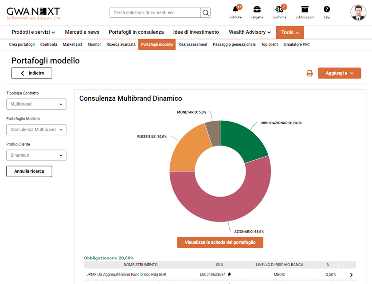Click FLESSIBILE: 20,0% chart label
This screenshot has width=372, height=284.
(152, 137)
